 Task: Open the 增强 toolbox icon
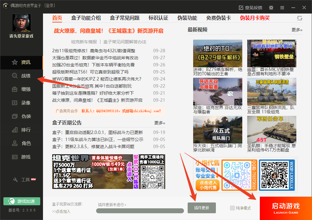click(x=14, y=89)
